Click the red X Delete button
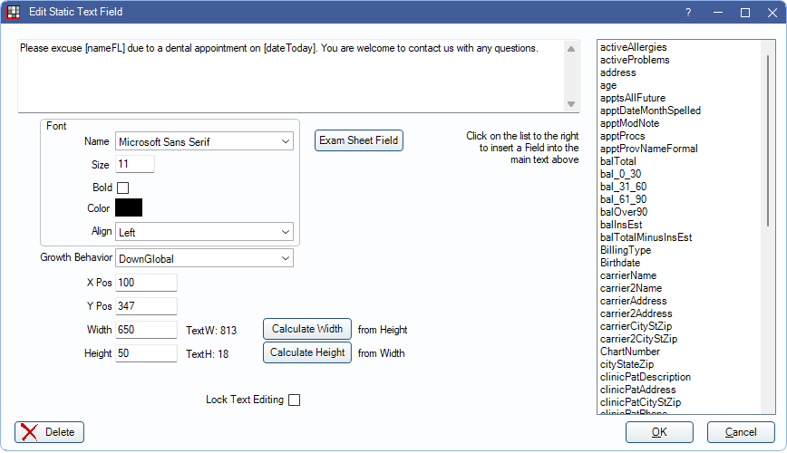This screenshot has height=453, width=787. (x=50, y=432)
